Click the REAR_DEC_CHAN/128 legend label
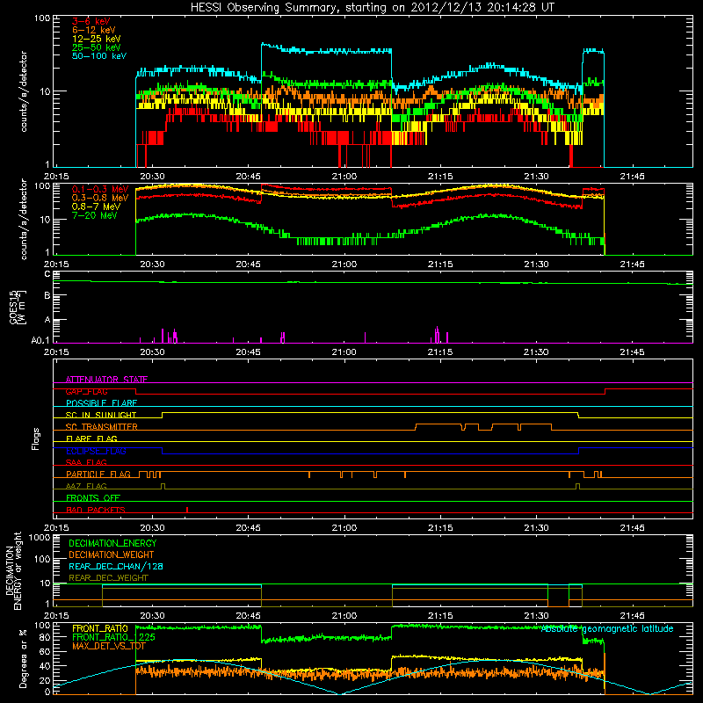 (x=116, y=566)
